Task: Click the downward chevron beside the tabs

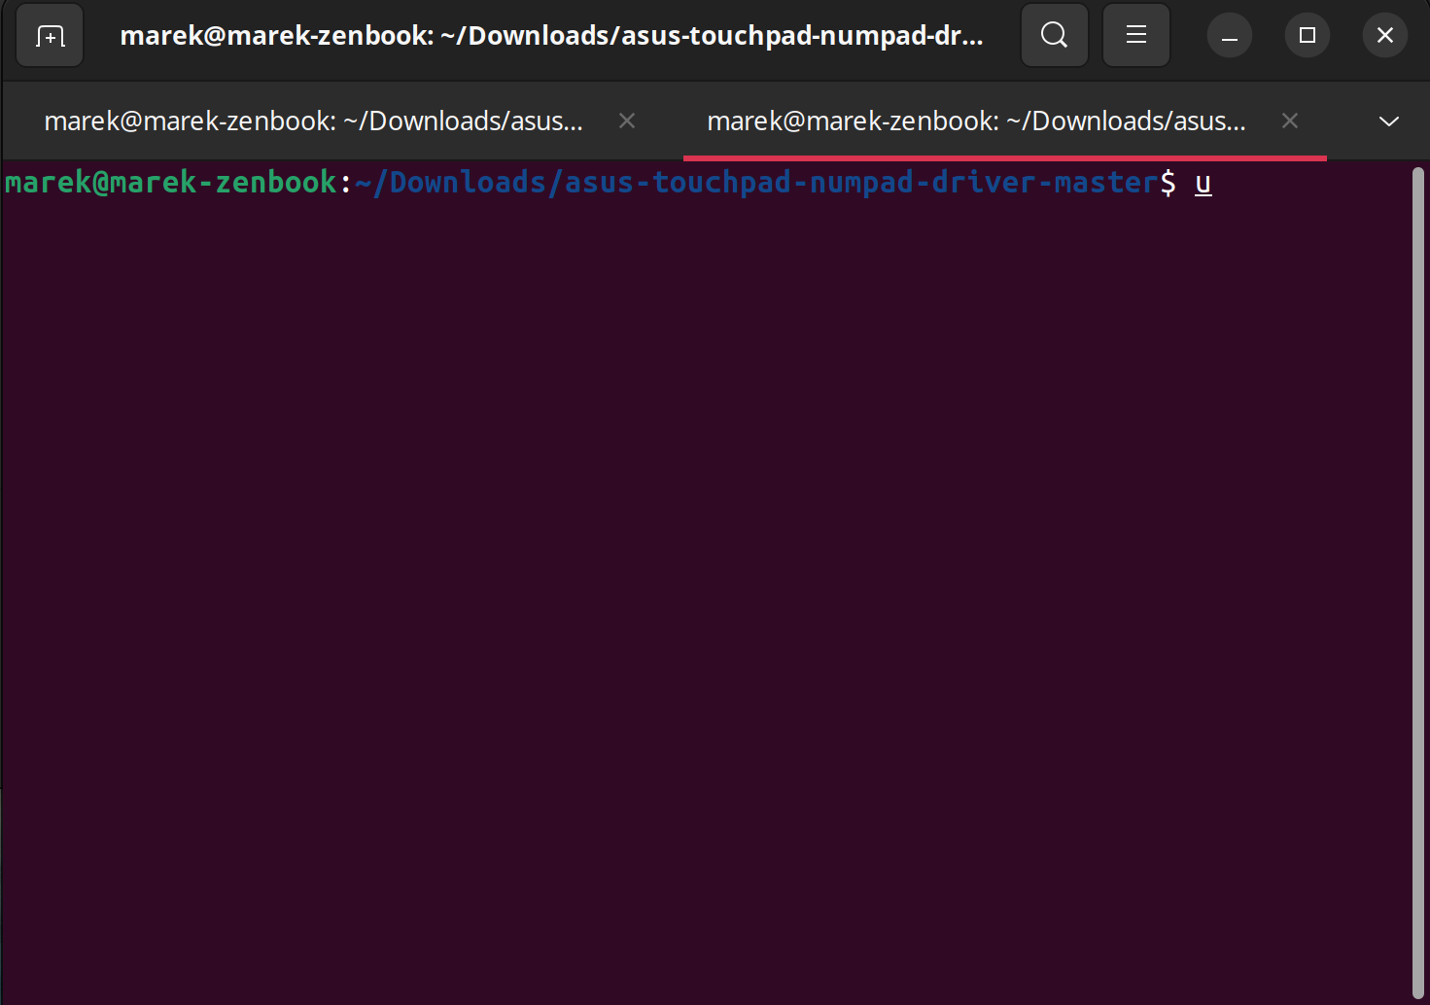Action: [1388, 121]
